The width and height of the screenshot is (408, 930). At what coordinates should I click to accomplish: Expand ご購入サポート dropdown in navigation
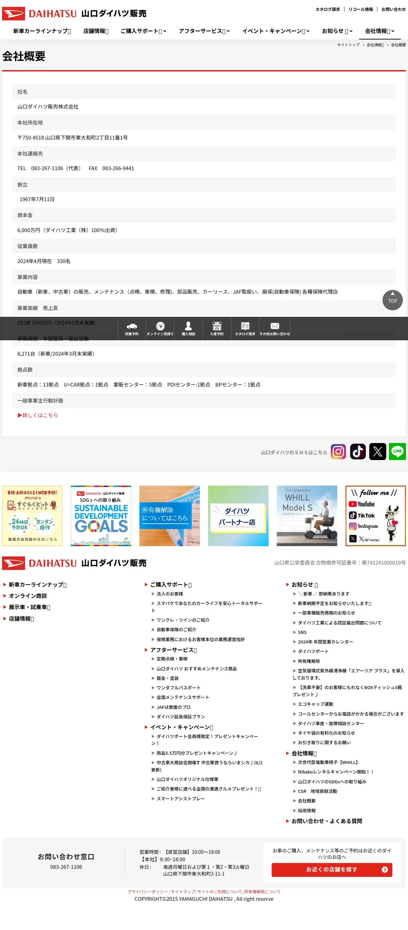pos(143,31)
